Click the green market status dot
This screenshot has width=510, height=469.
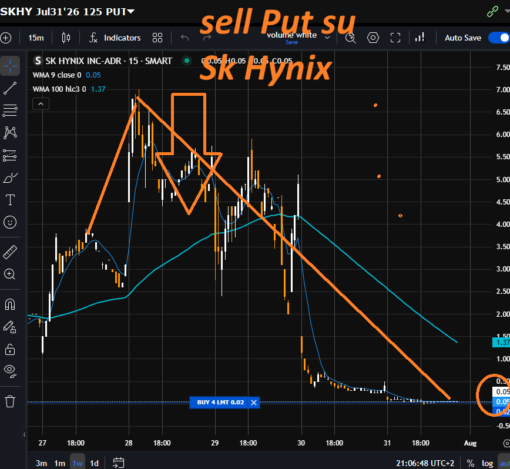coord(187,61)
